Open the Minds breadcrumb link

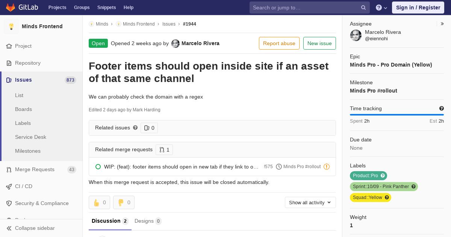pos(102,24)
